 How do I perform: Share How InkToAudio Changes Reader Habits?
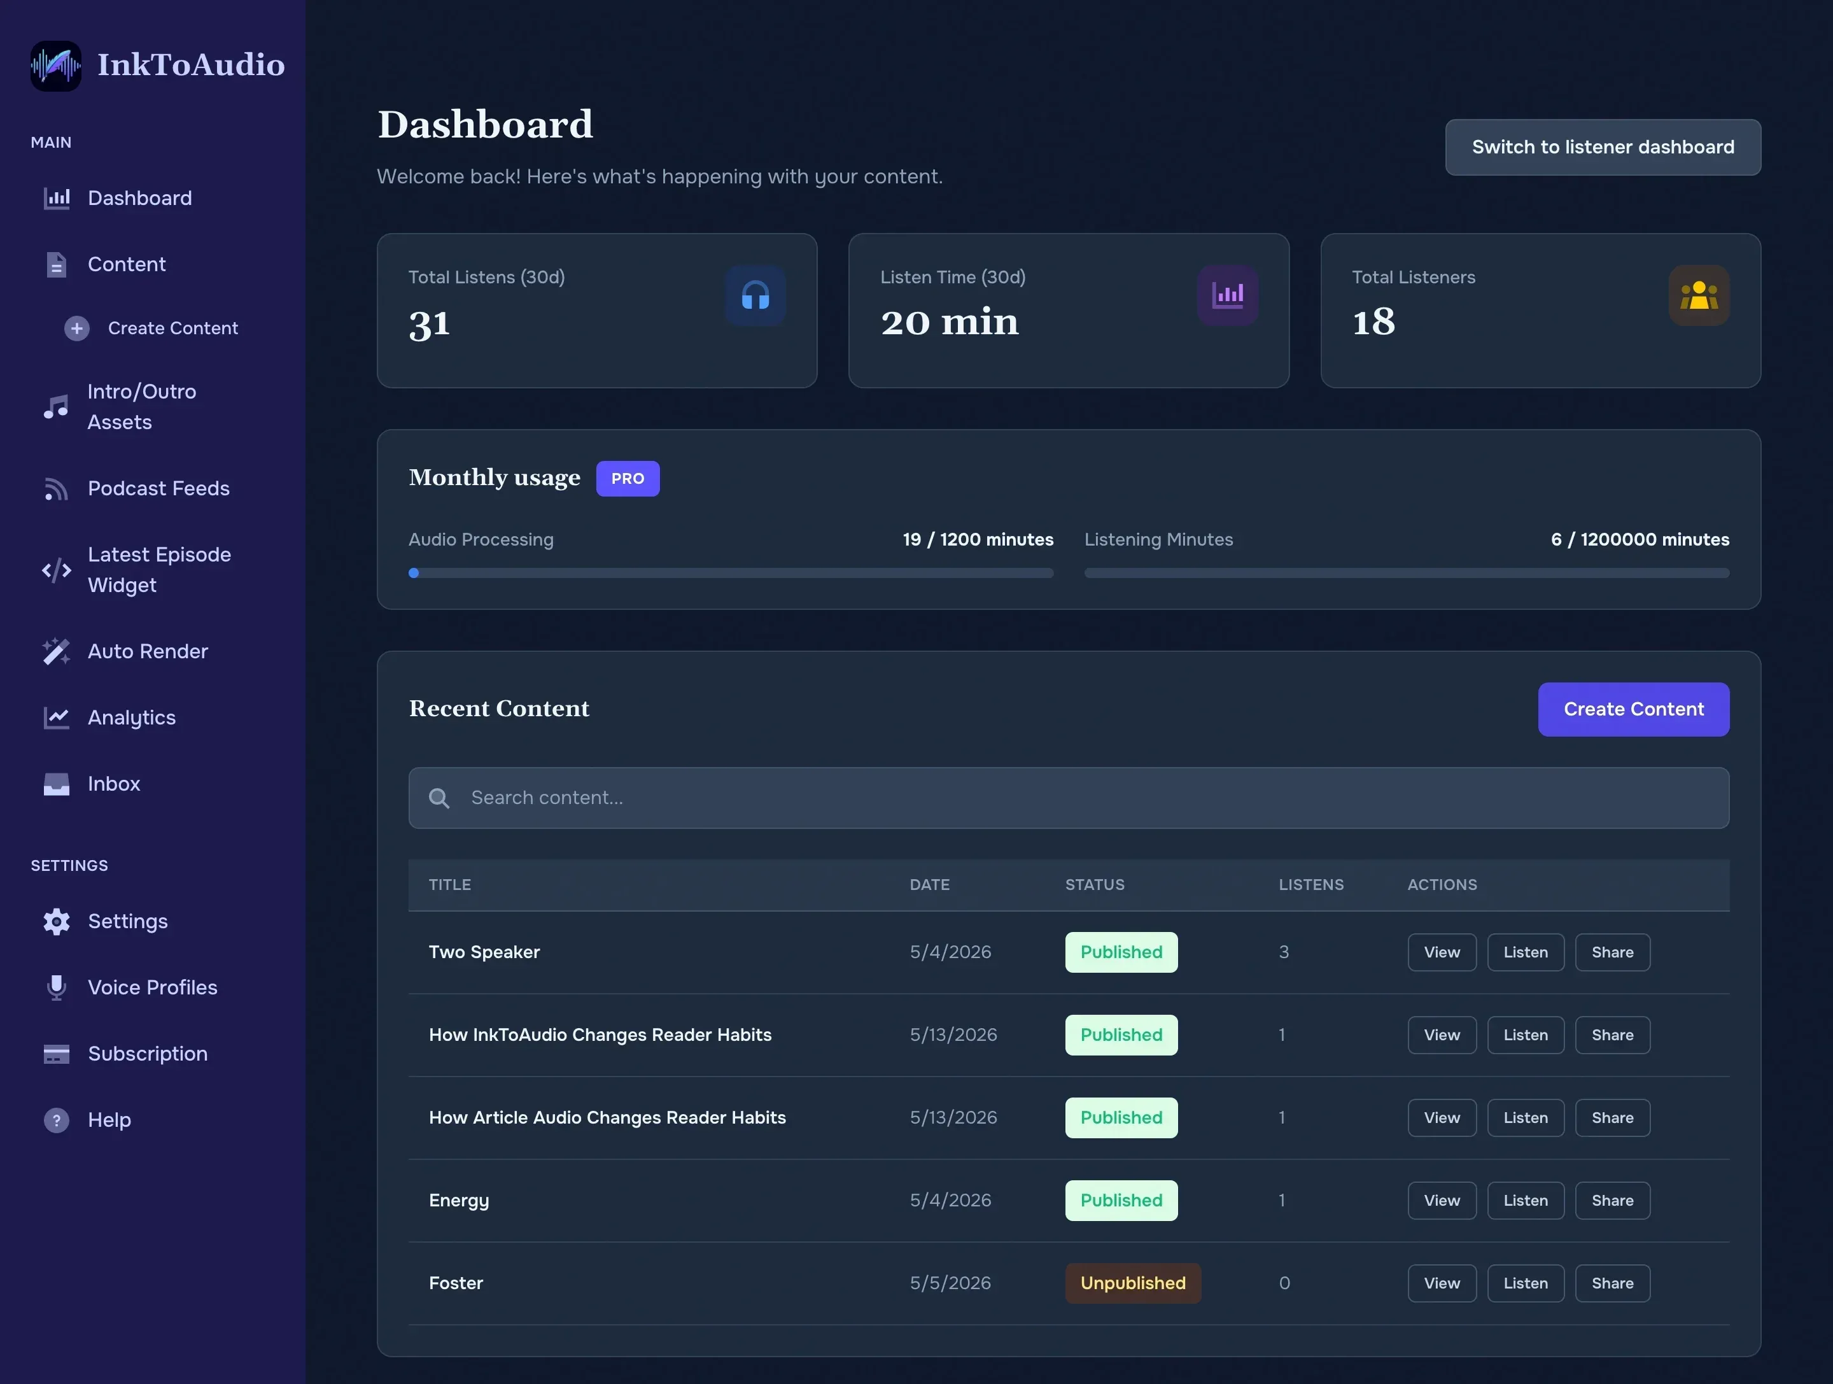point(1613,1035)
